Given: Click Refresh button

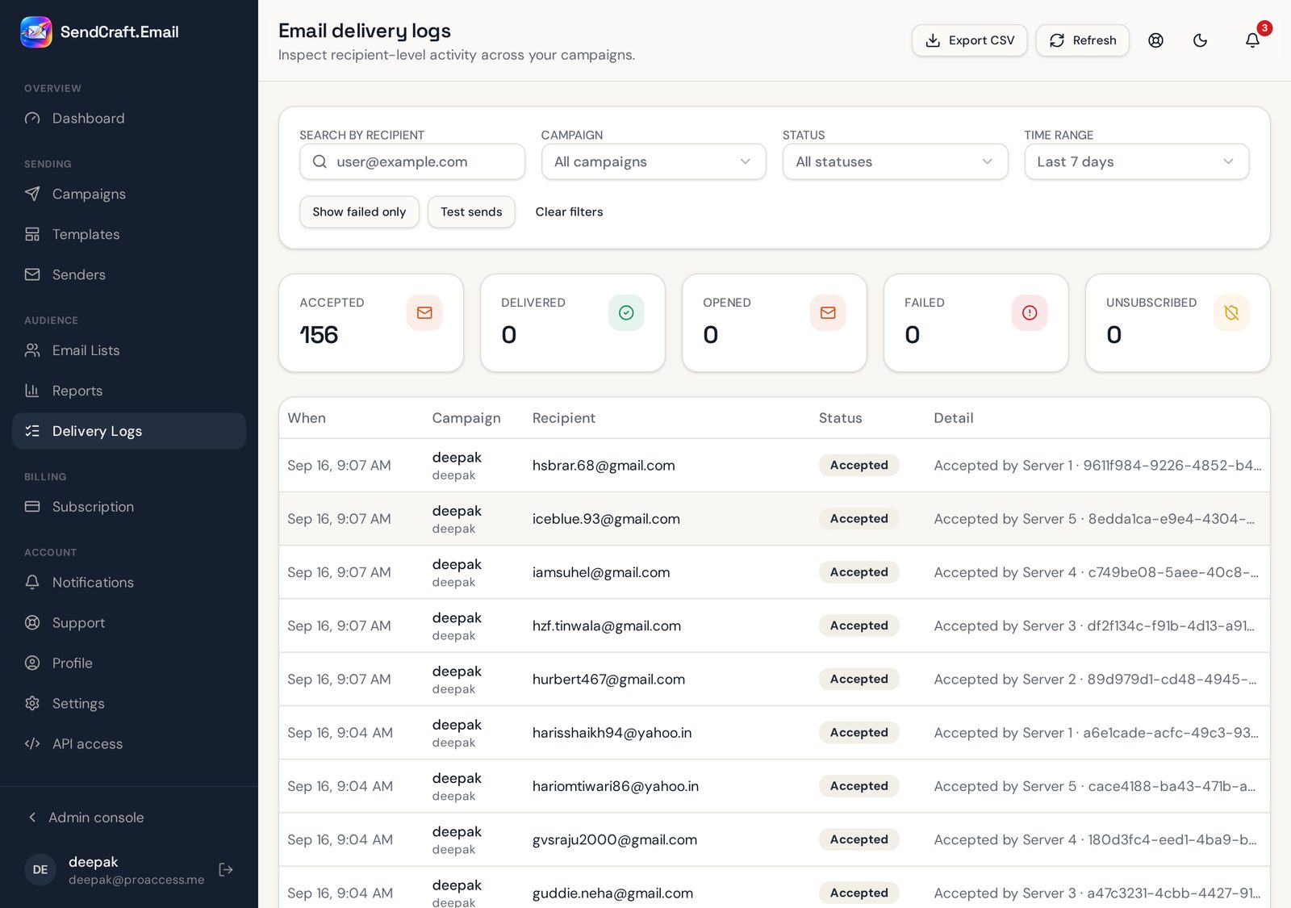Looking at the screenshot, I should click(1082, 40).
